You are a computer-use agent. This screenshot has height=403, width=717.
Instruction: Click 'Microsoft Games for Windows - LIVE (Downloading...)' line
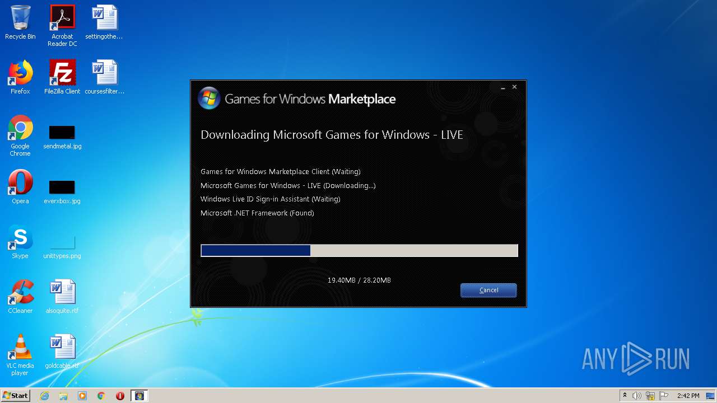[x=288, y=185]
